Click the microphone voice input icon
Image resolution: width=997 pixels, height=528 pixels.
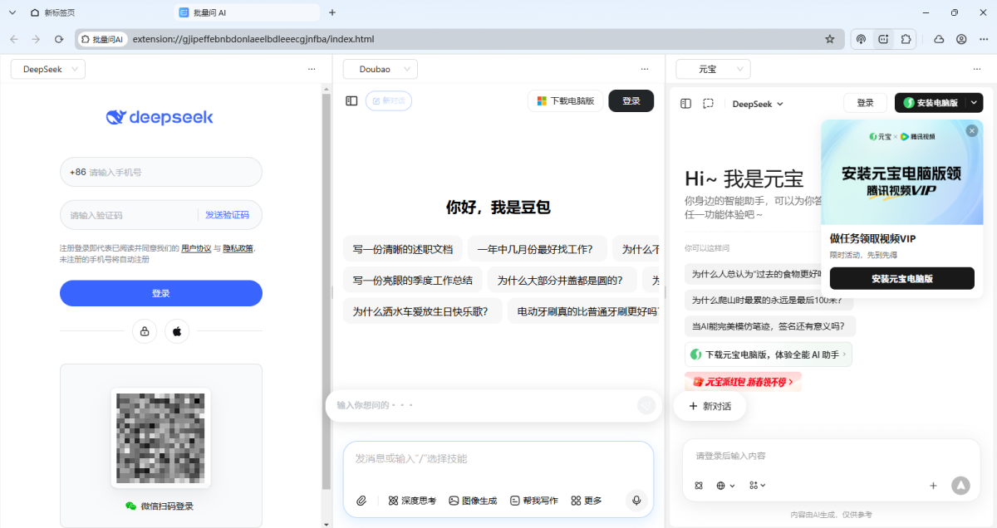click(636, 500)
